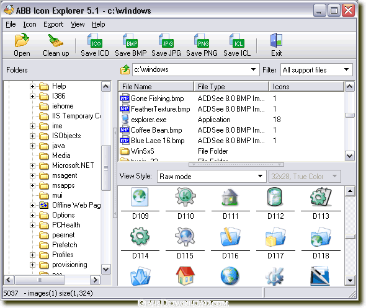
Task: Select the blue download folder icon
Action: (x=140, y=276)
